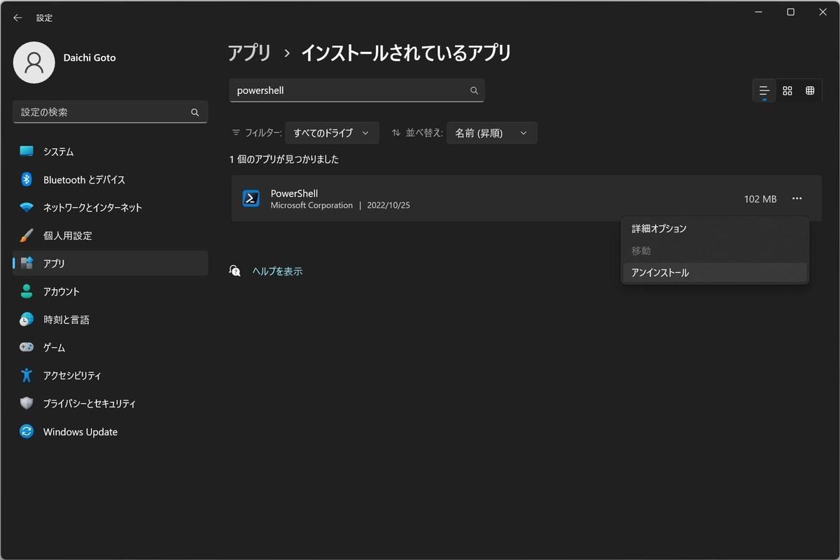
Task: Click the アプリ breadcrumb link
Action: pyautogui.click(x=249, y=52)
